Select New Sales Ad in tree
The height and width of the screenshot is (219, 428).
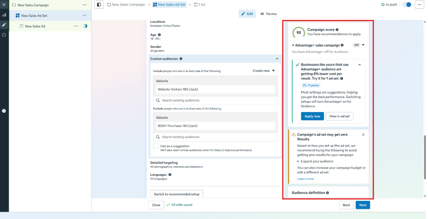pos(35,26)
